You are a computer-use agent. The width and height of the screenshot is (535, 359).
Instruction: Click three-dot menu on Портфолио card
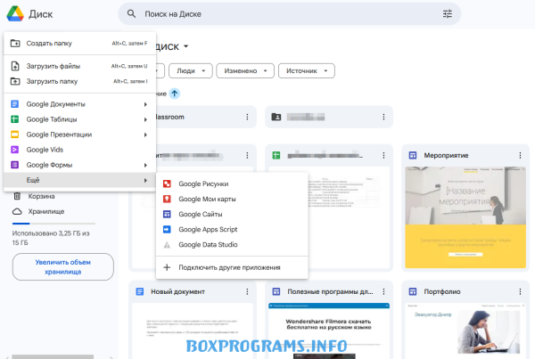point(519,291)
